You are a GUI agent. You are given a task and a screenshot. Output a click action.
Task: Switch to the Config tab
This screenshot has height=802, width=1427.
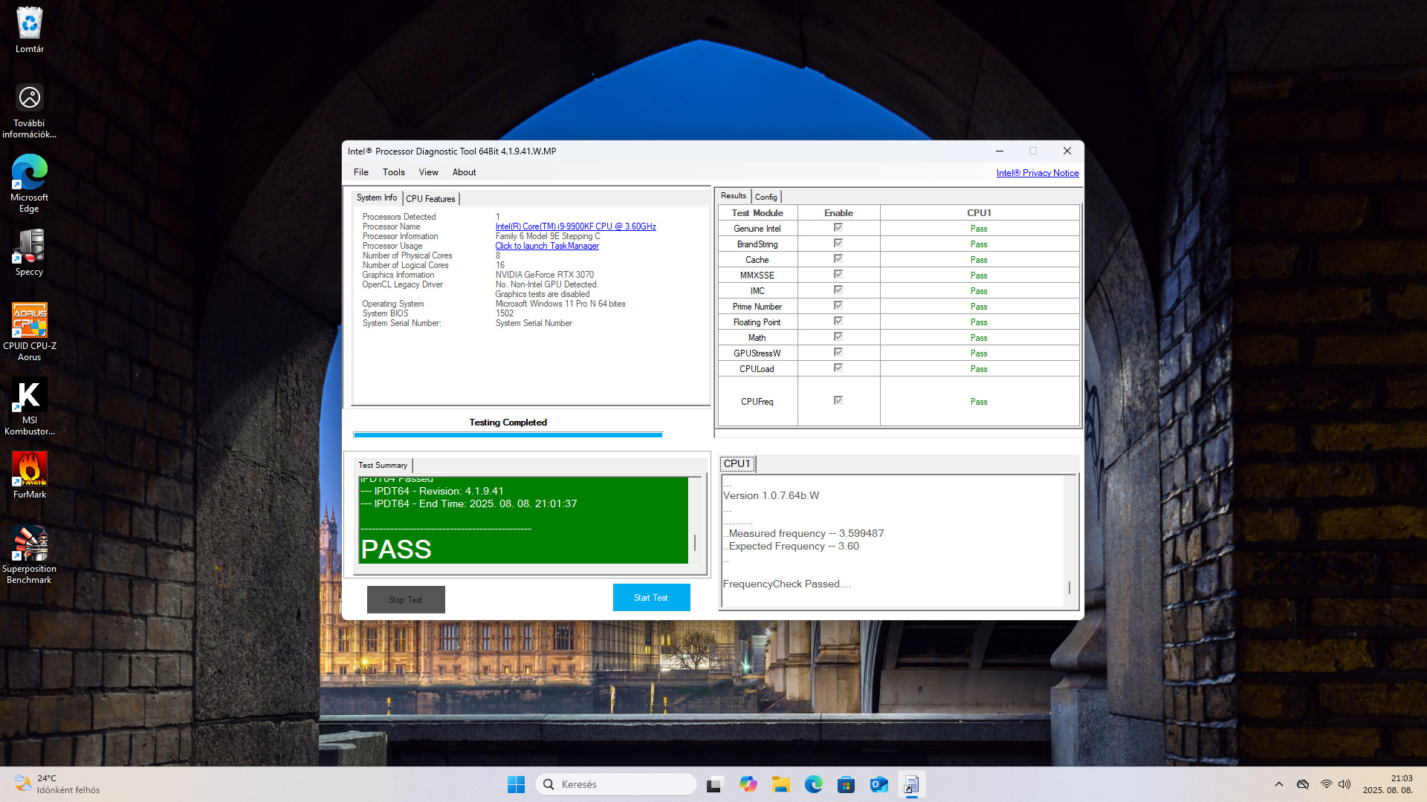click(766, 197)
